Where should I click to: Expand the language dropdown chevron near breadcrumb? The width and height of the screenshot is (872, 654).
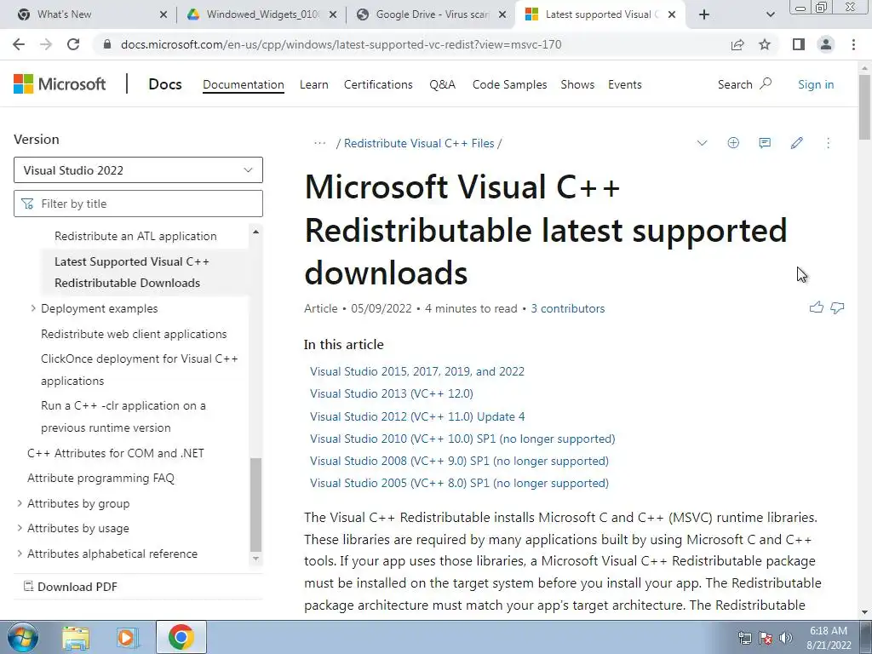(x=702, y=143)
